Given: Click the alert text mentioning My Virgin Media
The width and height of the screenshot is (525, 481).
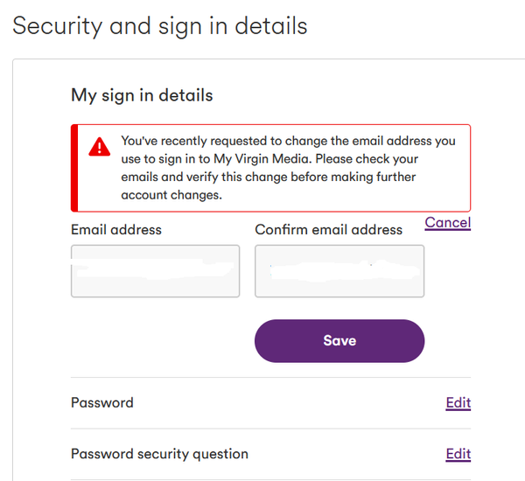Looking at the screenshot, I should [x=269, y=159].
